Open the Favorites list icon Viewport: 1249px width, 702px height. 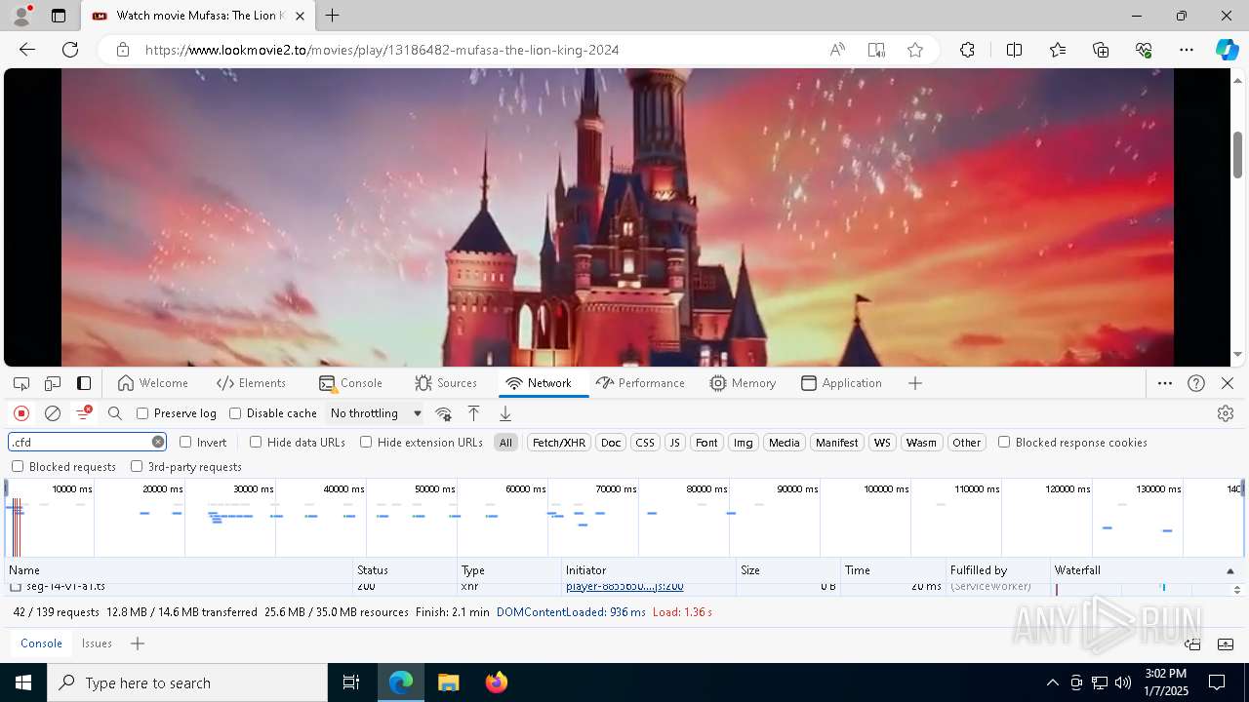click(x=1058, y=50)
